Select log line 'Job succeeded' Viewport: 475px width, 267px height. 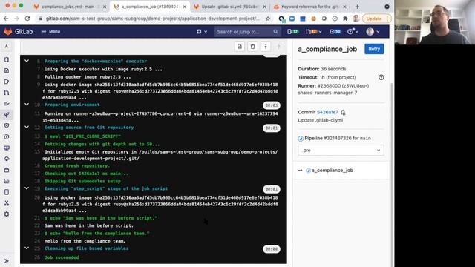pyautogui.click(x=62, y=257)
